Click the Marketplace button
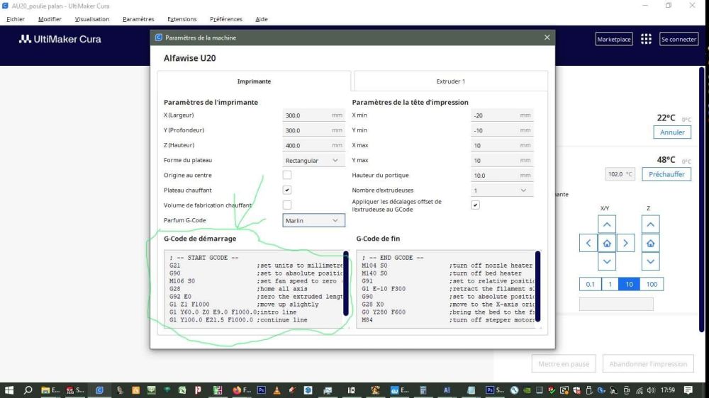Image resolution: width=709 pixels, height=398 pixels. [614, 39]
